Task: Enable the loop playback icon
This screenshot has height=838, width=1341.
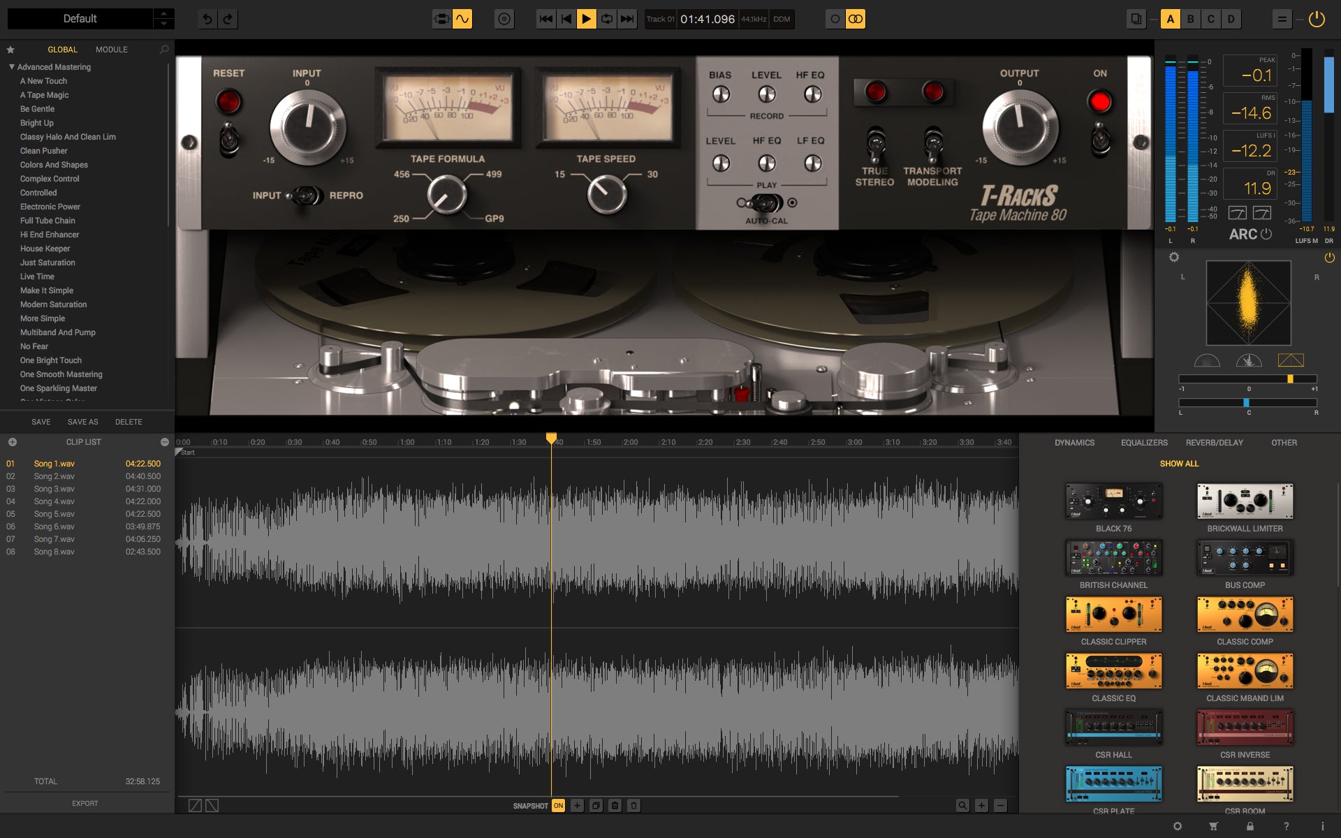Action: [605, 19]
